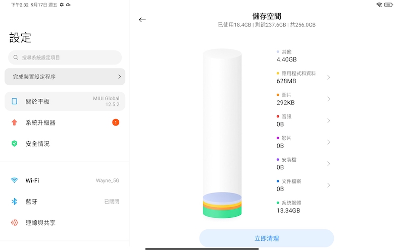
Task: Tap the Wi-Fi icon in settings list
Action: point(15,180)
